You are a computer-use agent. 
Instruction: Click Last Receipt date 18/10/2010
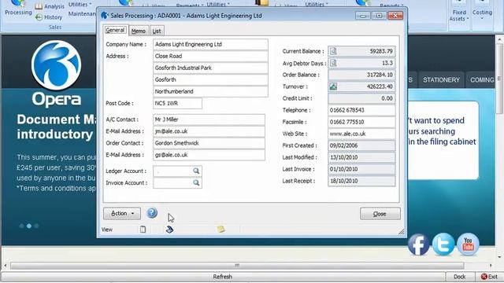[361, 181]
